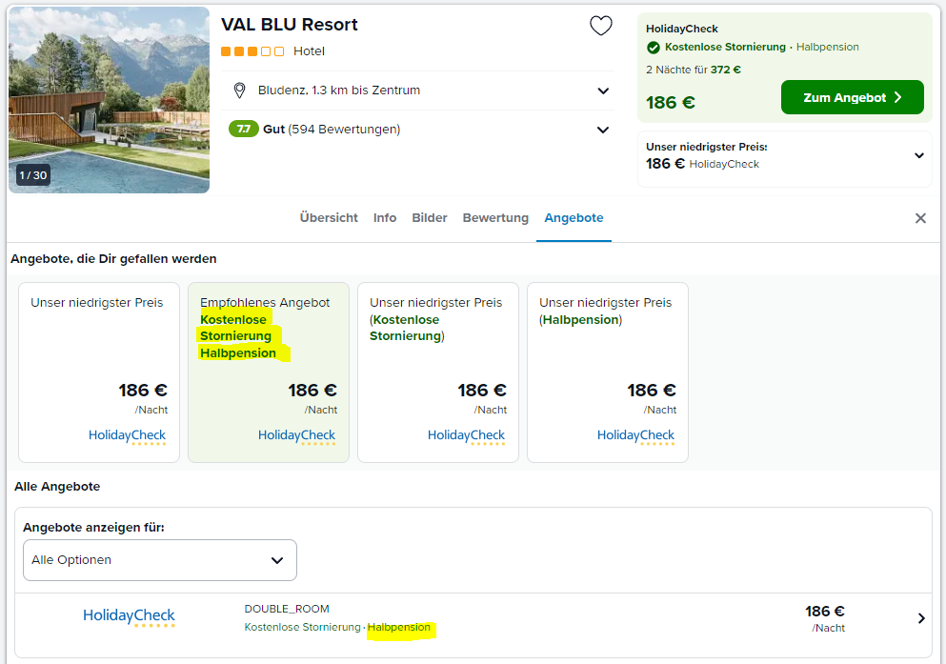This screenshot has height=664, width=946.
Task: Click the 1 / 30 image counter
Action: tap(33, 175)
